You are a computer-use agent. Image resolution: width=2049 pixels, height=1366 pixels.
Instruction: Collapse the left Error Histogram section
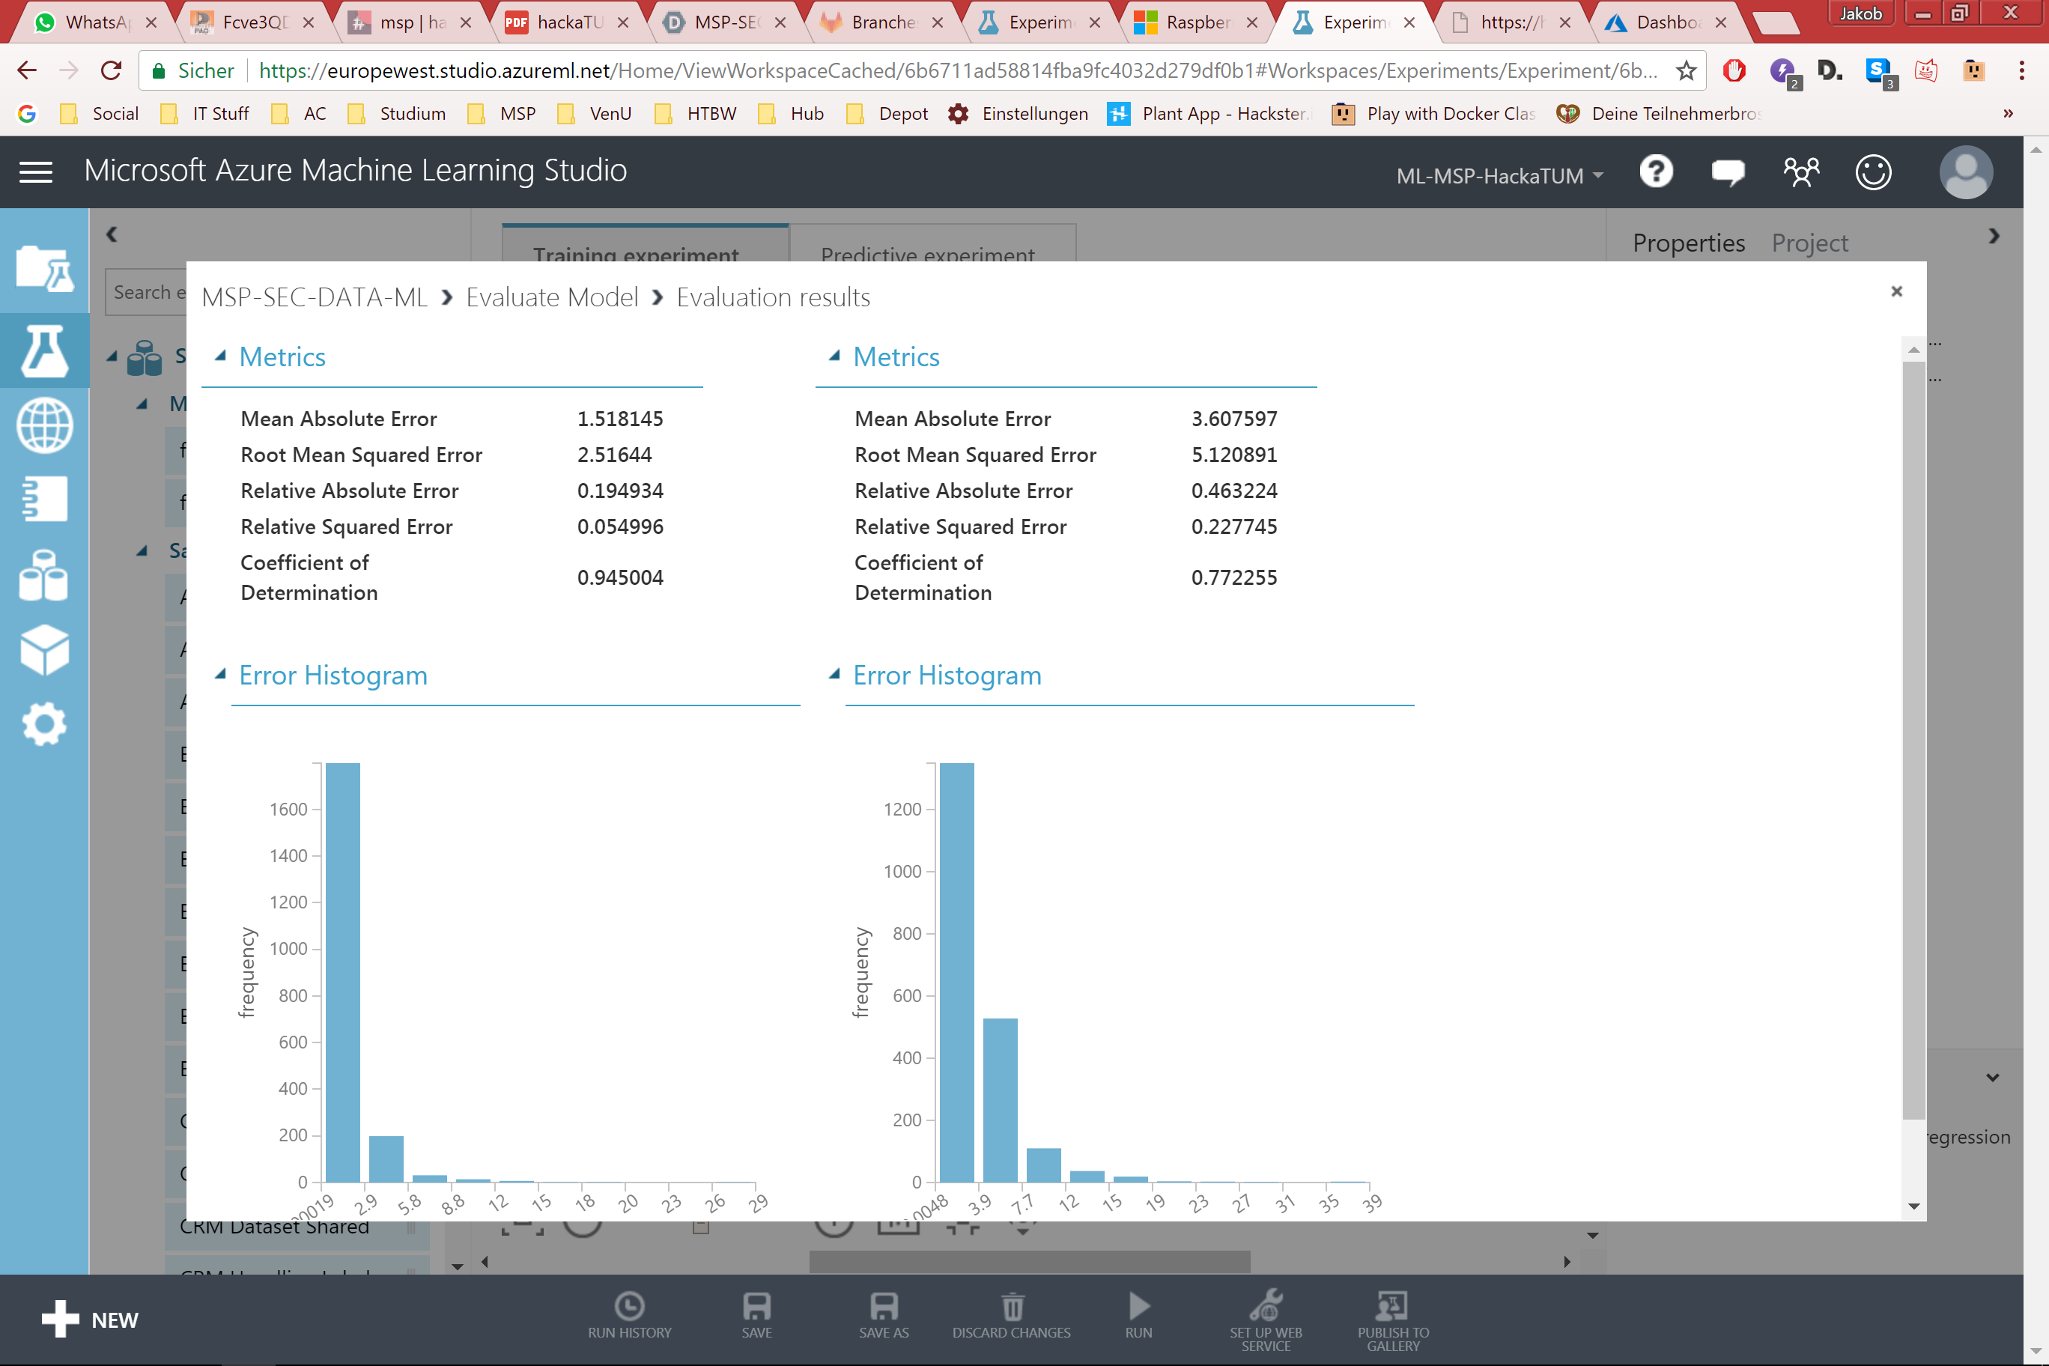(221, 673)
